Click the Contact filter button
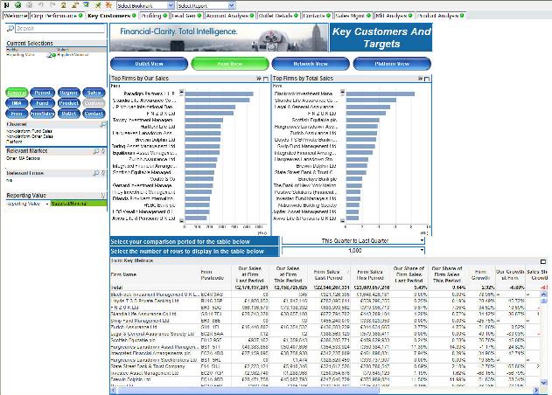The image size is (552, 395). [x=94, y=114]
